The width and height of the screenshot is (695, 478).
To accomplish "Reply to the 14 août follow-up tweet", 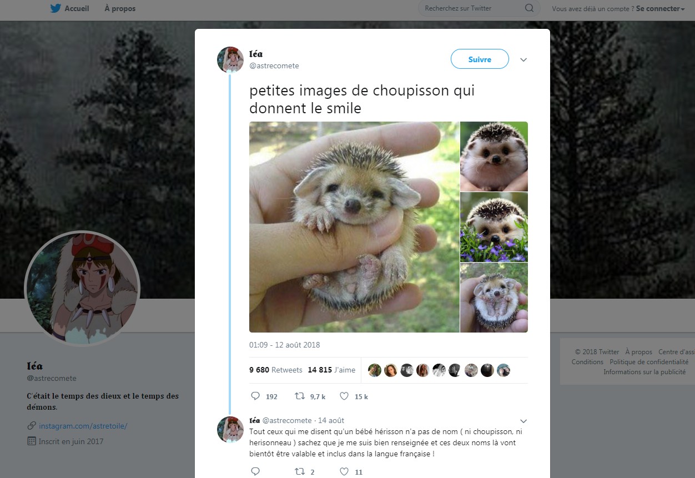I will [x=255, y=472].
